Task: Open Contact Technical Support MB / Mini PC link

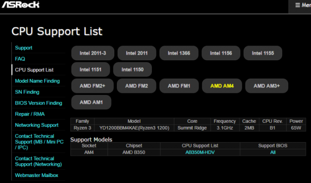Action: [39, 142]
